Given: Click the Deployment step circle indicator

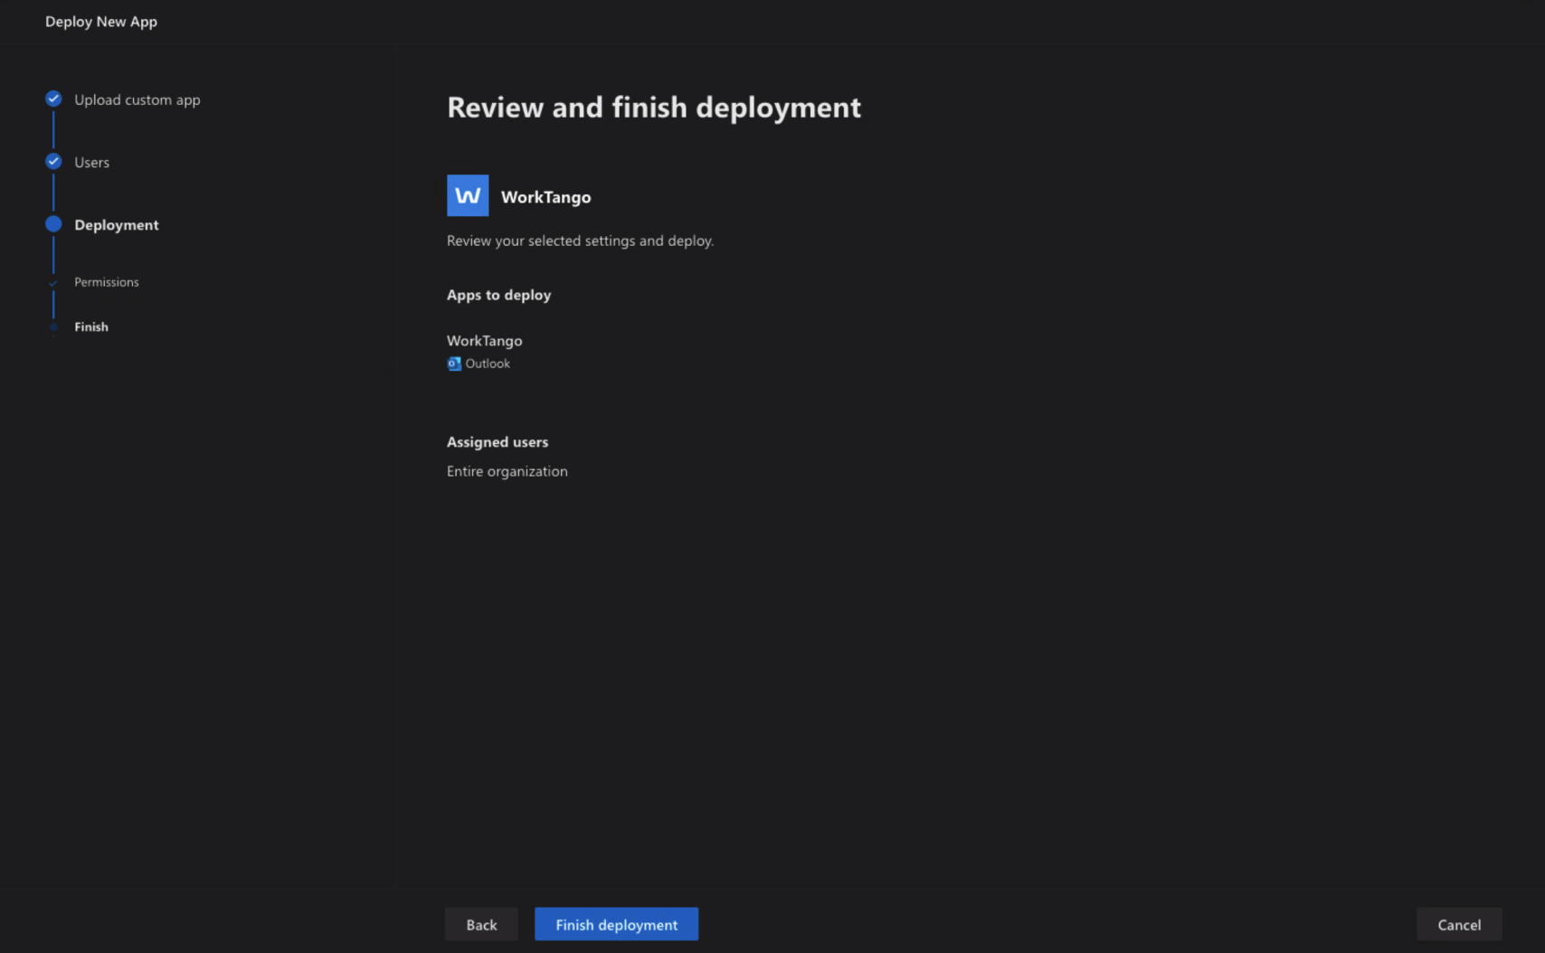Looking at the screenshot, I should [53, 223].
